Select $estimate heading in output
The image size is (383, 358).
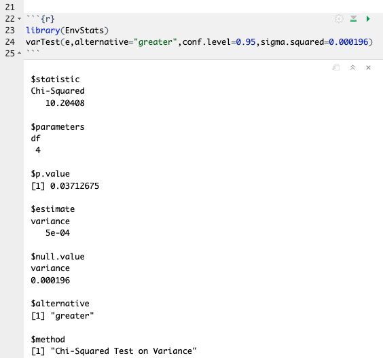(x=53, y=209)
